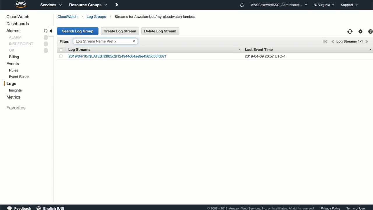The image size is (373, 210).
Task: Go to next page of log streams
Action: coord(367,41)
